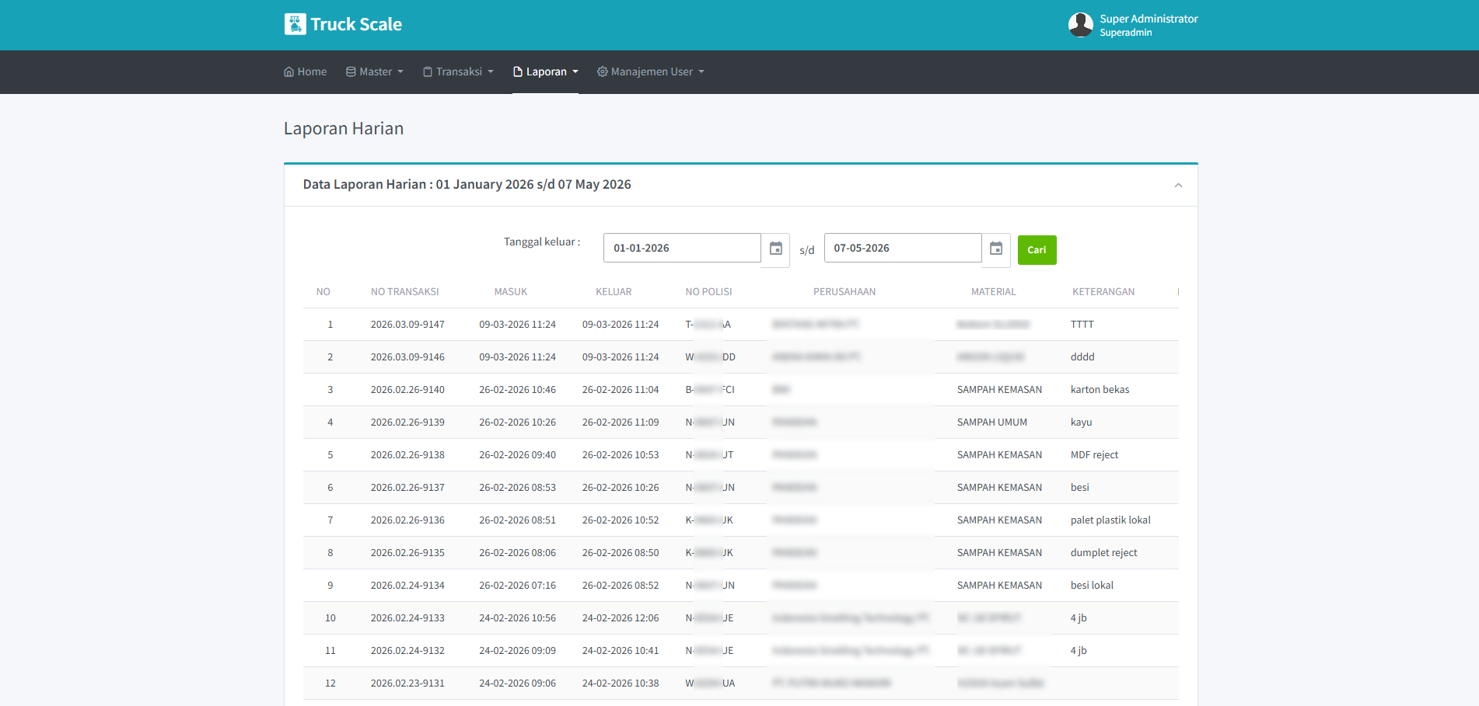The width and height of the screenshot is (1479, 706).
Task: Select the NO POLISI column header
Action: point(708,292)
